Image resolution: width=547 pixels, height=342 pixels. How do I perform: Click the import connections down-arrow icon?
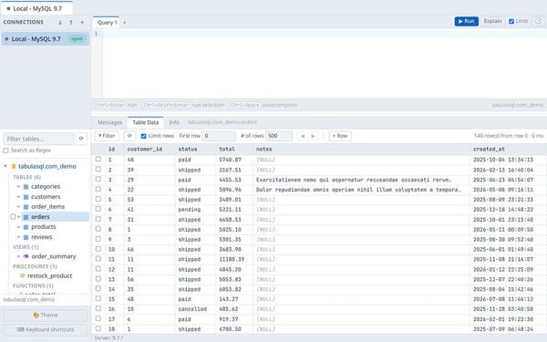tap(60, 22)
